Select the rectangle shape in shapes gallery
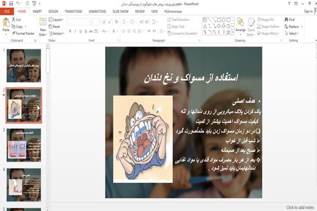Screen dimensions: 317x211 tap(219, 20)
